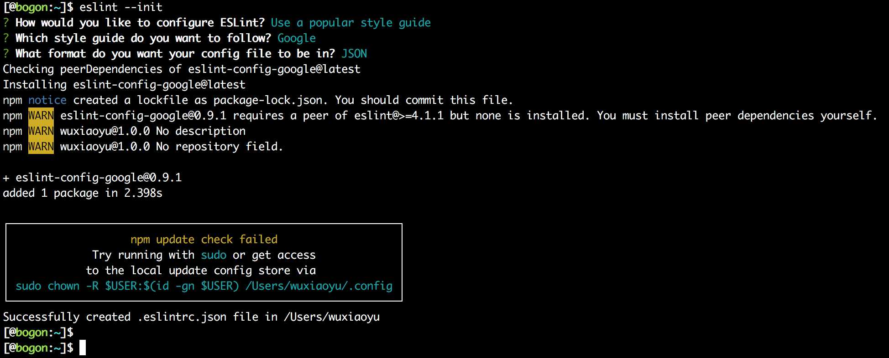
Task: Click 'to the local update config store via'
Action: [201, 271]
